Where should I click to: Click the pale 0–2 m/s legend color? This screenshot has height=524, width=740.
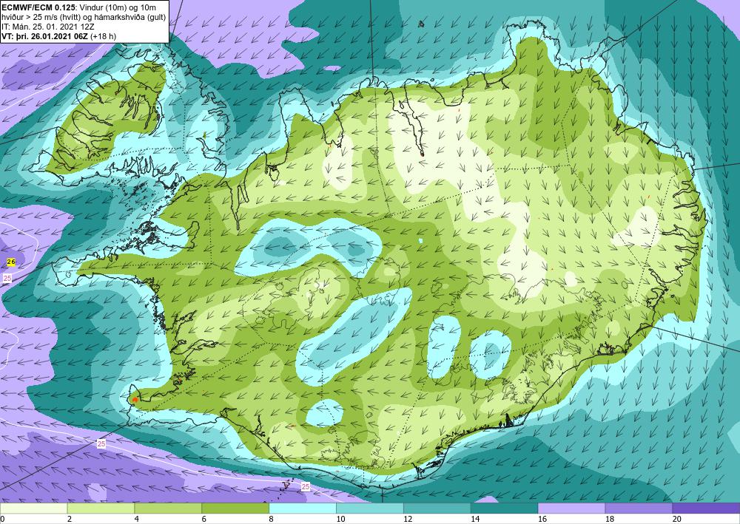point(33,508)
